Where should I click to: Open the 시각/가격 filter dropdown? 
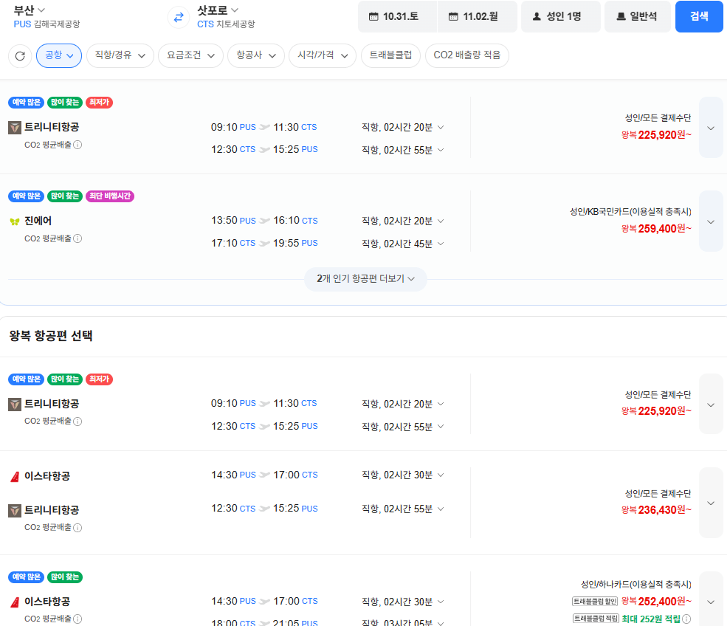pyautogui.click(x=323, y=55)
